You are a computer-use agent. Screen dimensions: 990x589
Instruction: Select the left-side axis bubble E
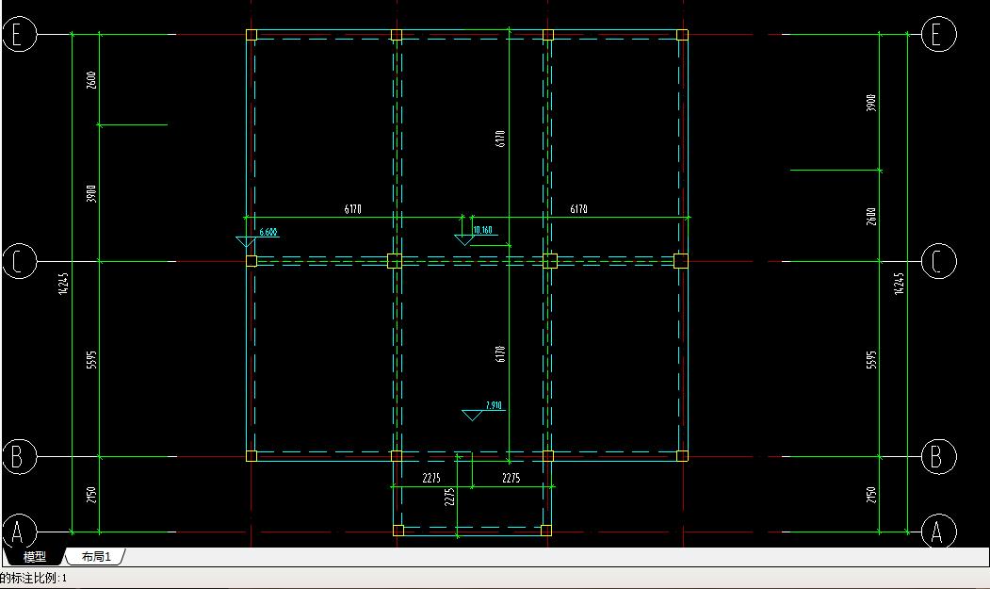point(19,34)
